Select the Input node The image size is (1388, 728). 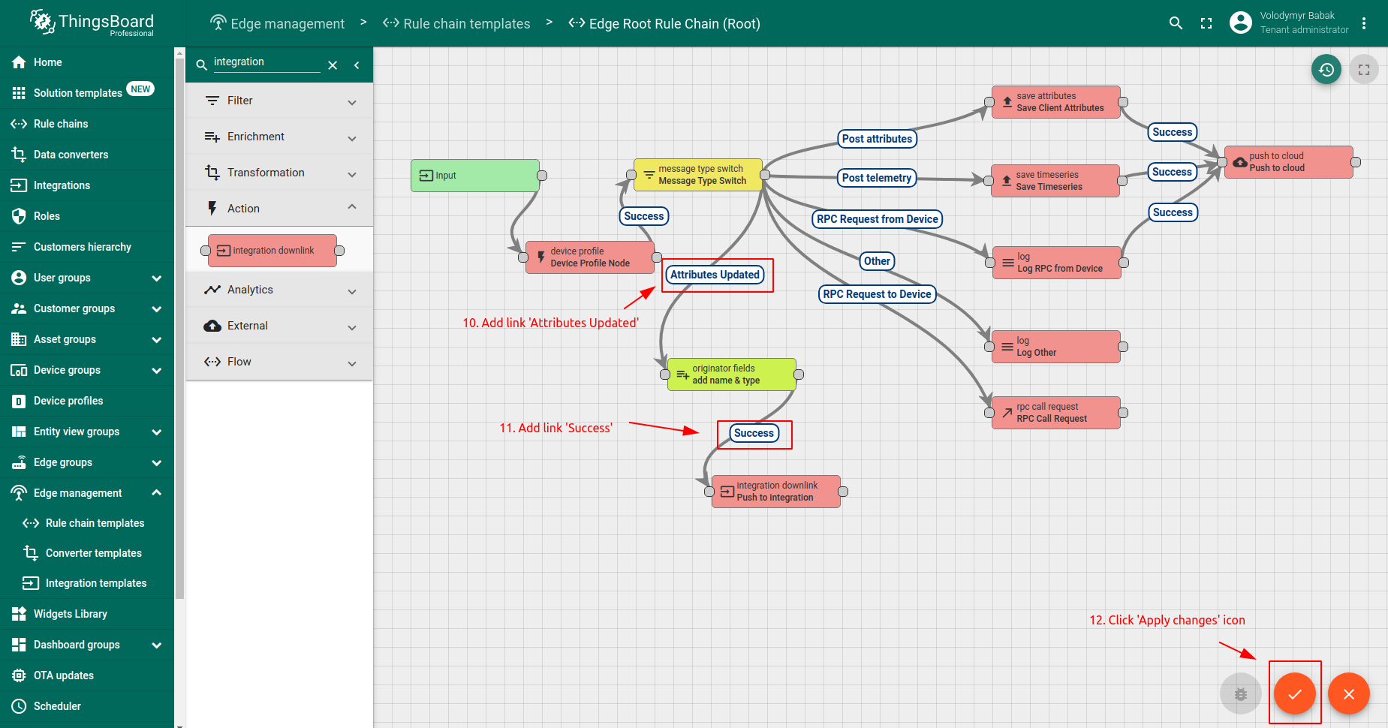coord(475,176)
